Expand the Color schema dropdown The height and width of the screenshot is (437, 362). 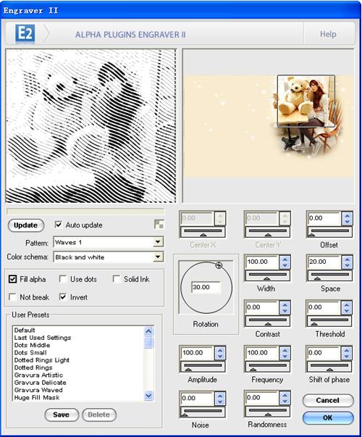coord(158,257)
